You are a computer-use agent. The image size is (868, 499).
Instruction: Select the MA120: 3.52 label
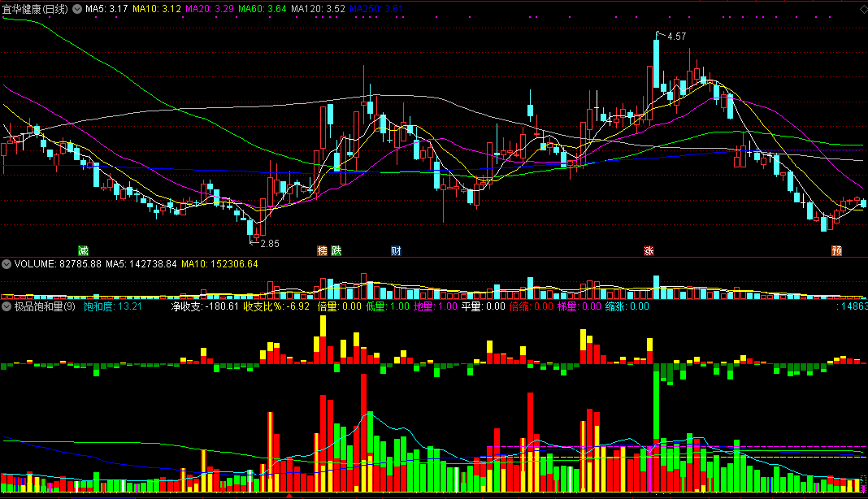(318, 9)
